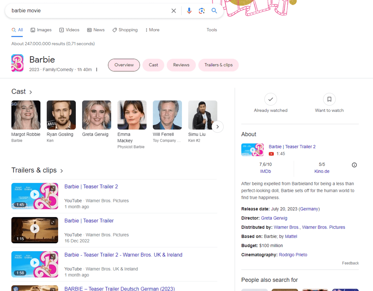Advance the cast carousel with the right arrow
Viewport: 373px width, 291px height.
click(217, 127)
